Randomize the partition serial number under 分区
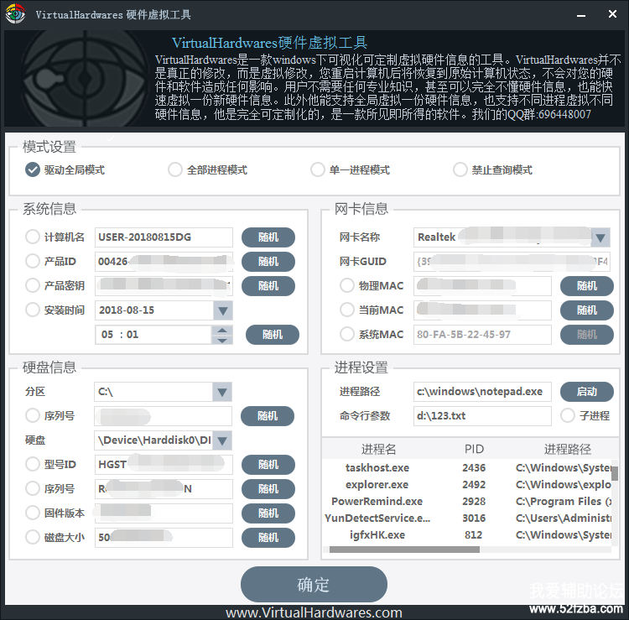629x620 pixels. [x=268, y=416]
